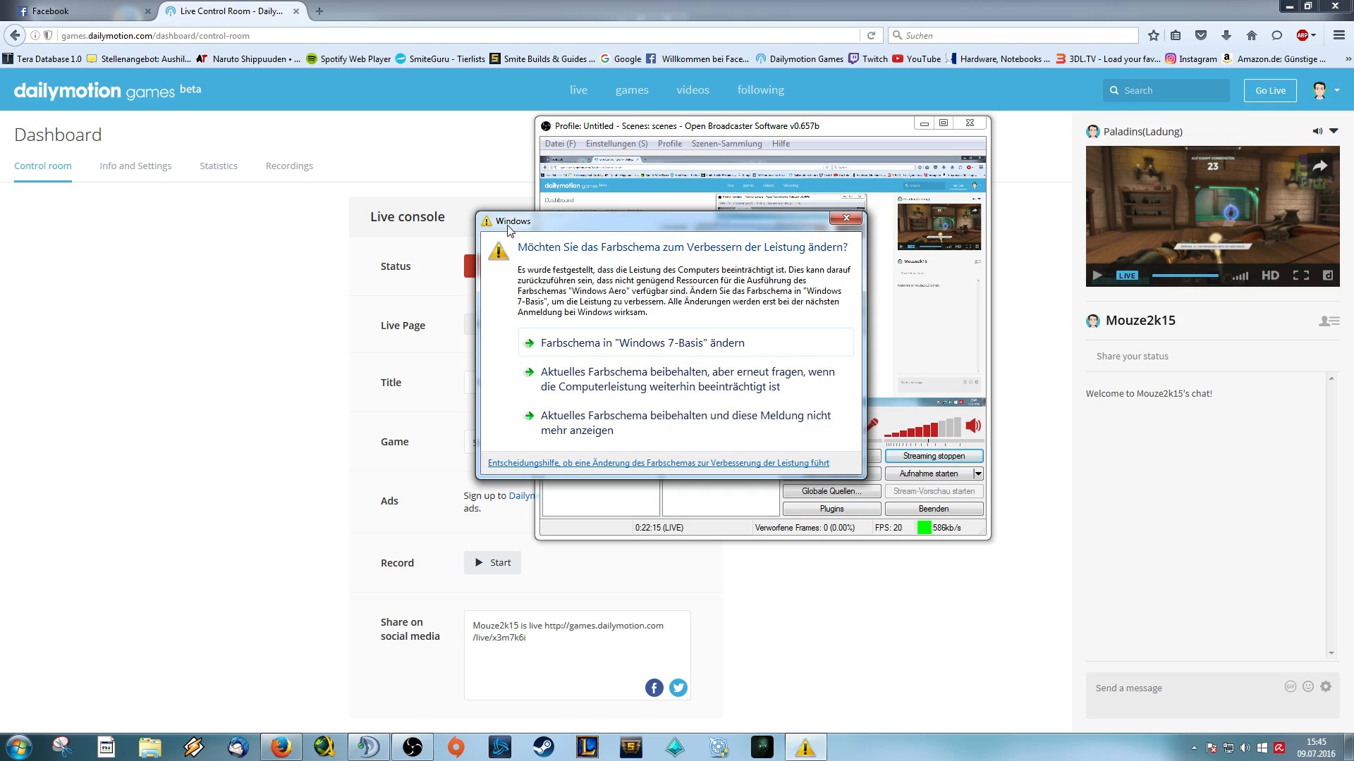Click the share arrow on video
1354x761 pixels.
click(1319, 166)
